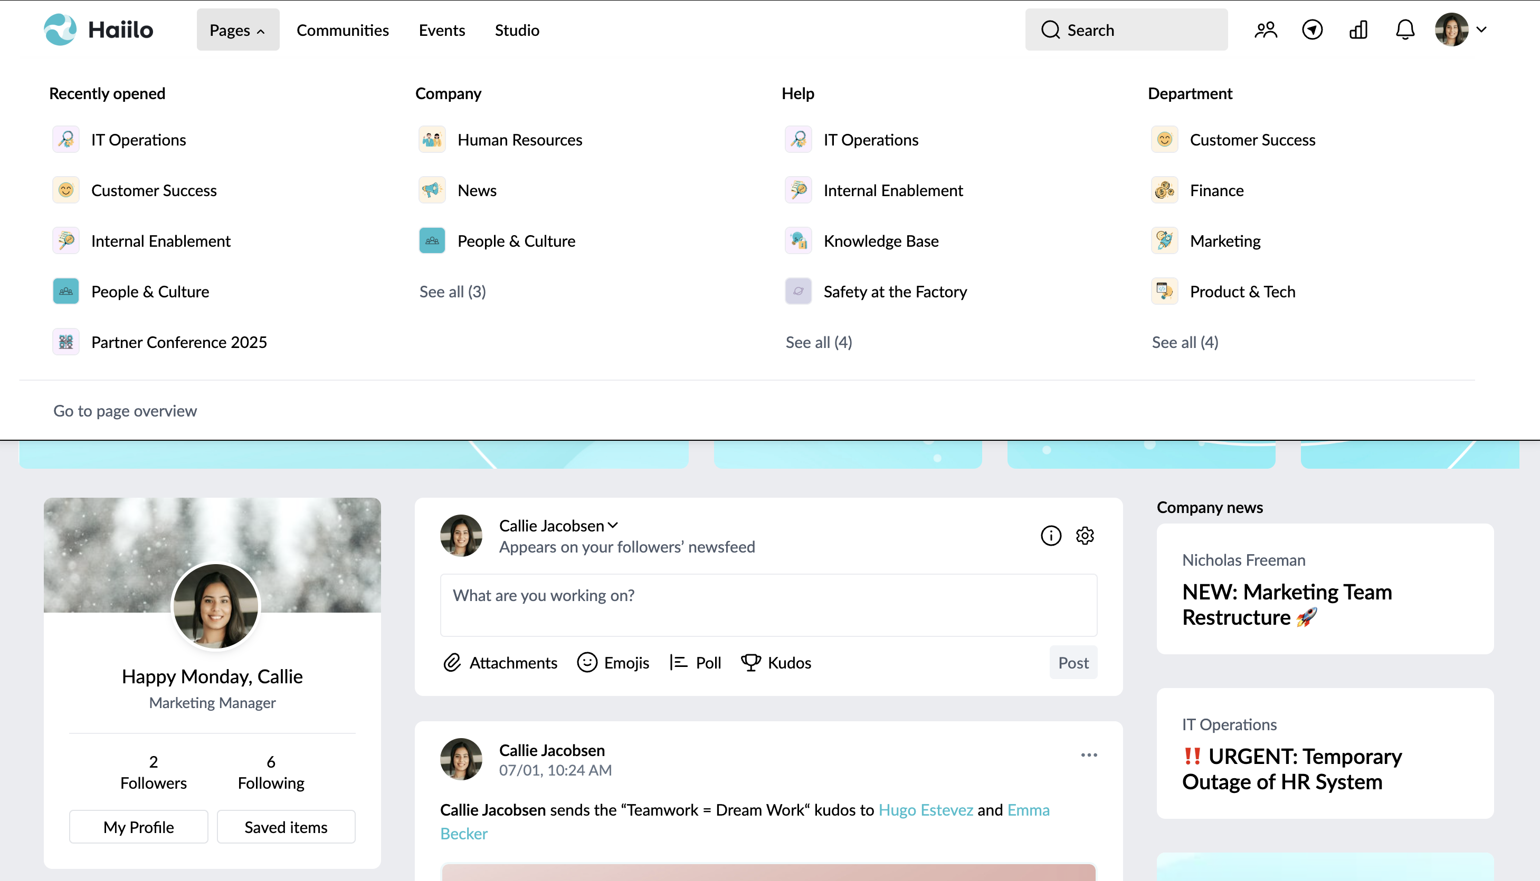
Task: Collapse the Pages dropdown menu
Action: coord(237,29)
